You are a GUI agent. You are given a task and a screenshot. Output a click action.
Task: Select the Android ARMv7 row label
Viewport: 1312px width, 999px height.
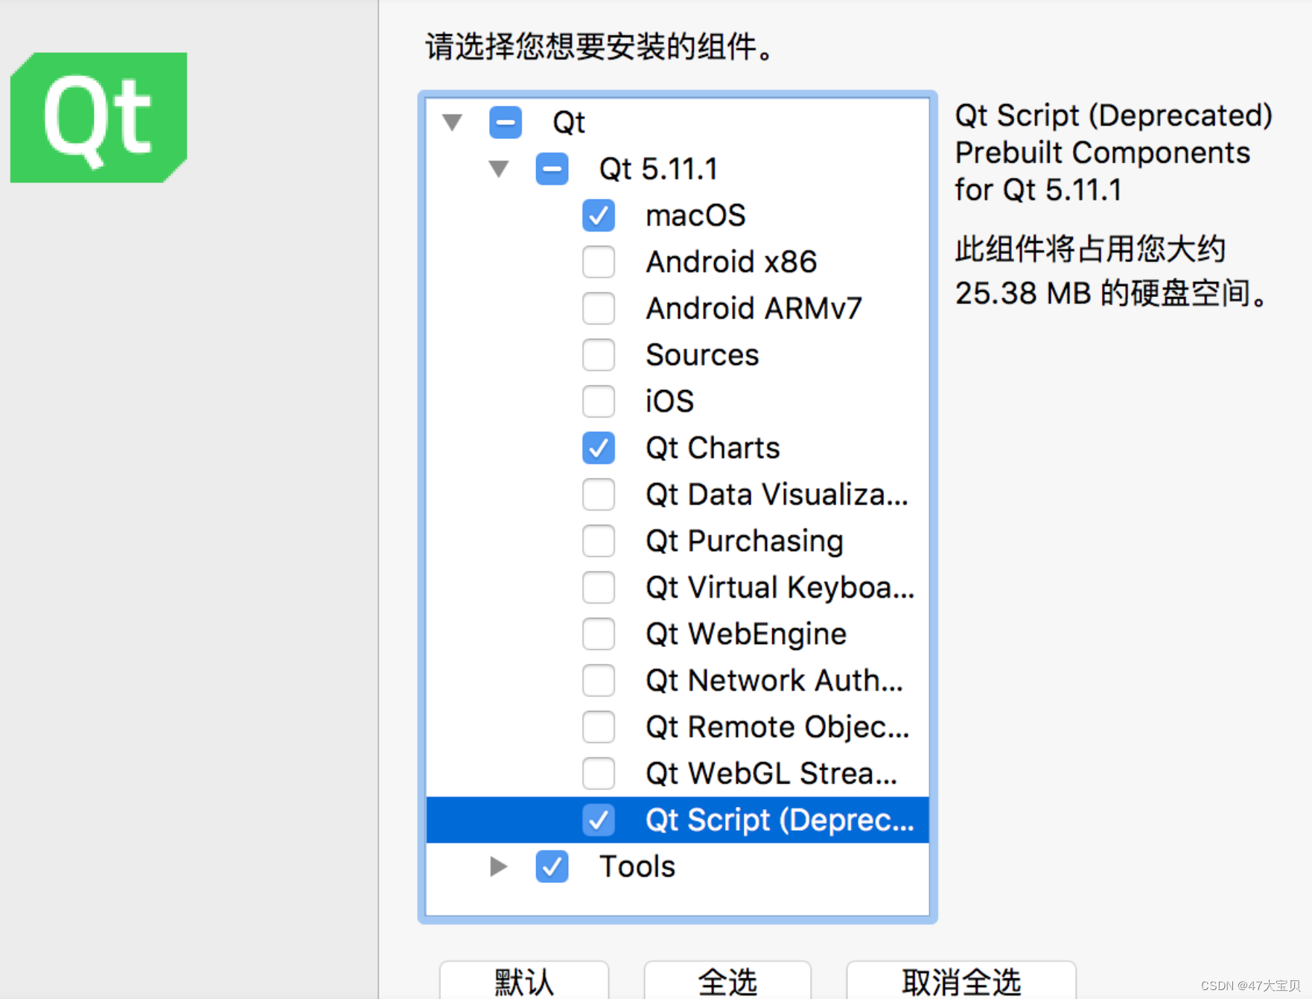[x=754, y=309]
